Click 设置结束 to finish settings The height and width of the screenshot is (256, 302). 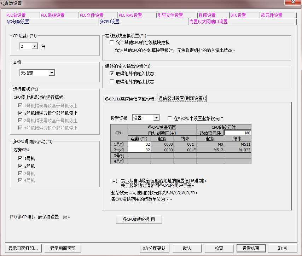tap(251, 248)
